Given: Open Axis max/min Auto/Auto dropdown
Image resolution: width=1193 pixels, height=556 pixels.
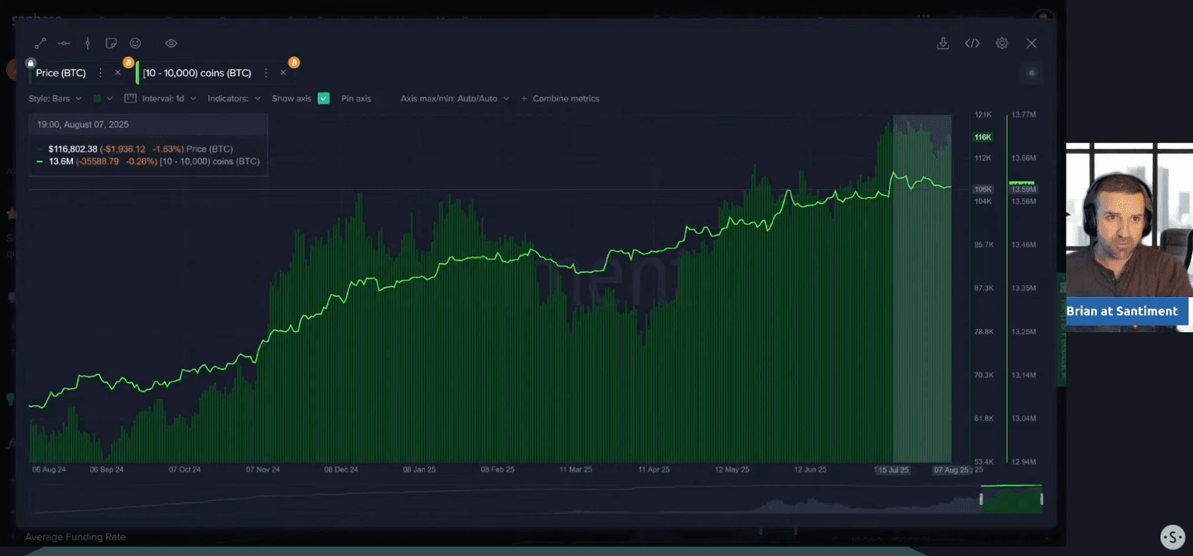Looking at the screenshot, I should click(454, 98).
